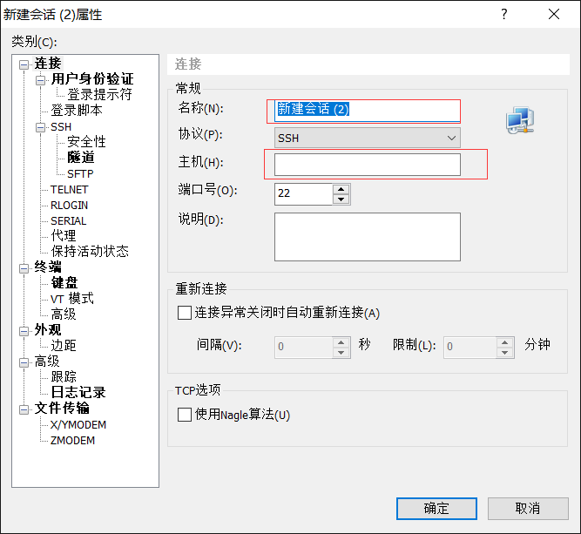Image resolution: width=581 pixels, height=534 pixels.
Task: Click the 取消 button
Action: [x=528, y=509]
